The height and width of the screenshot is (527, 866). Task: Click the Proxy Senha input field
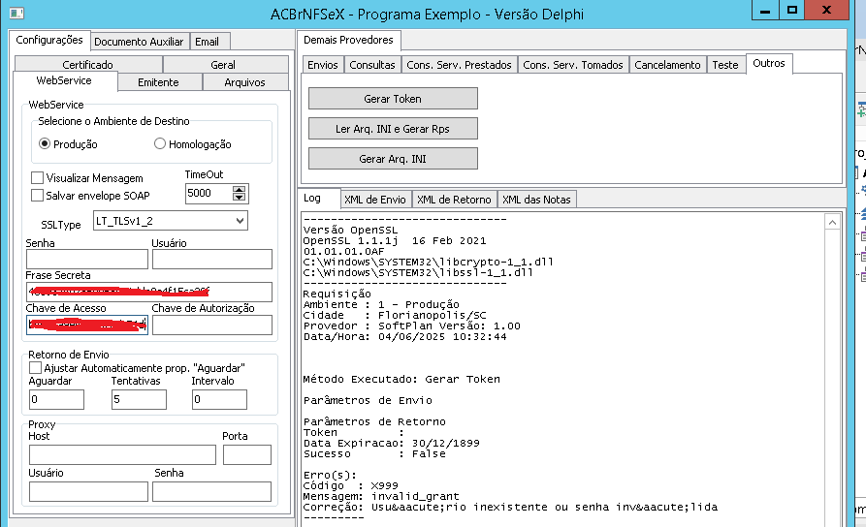click(x=211, y=491)
